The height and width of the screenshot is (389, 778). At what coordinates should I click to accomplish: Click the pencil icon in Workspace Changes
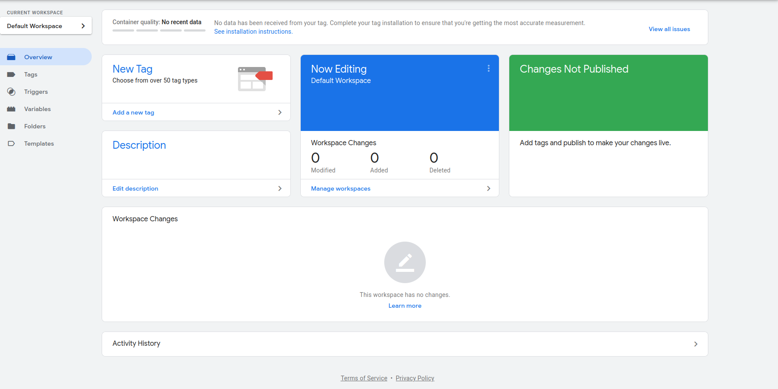405,262
